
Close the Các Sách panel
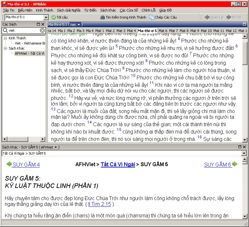click(x=43, y=24)
